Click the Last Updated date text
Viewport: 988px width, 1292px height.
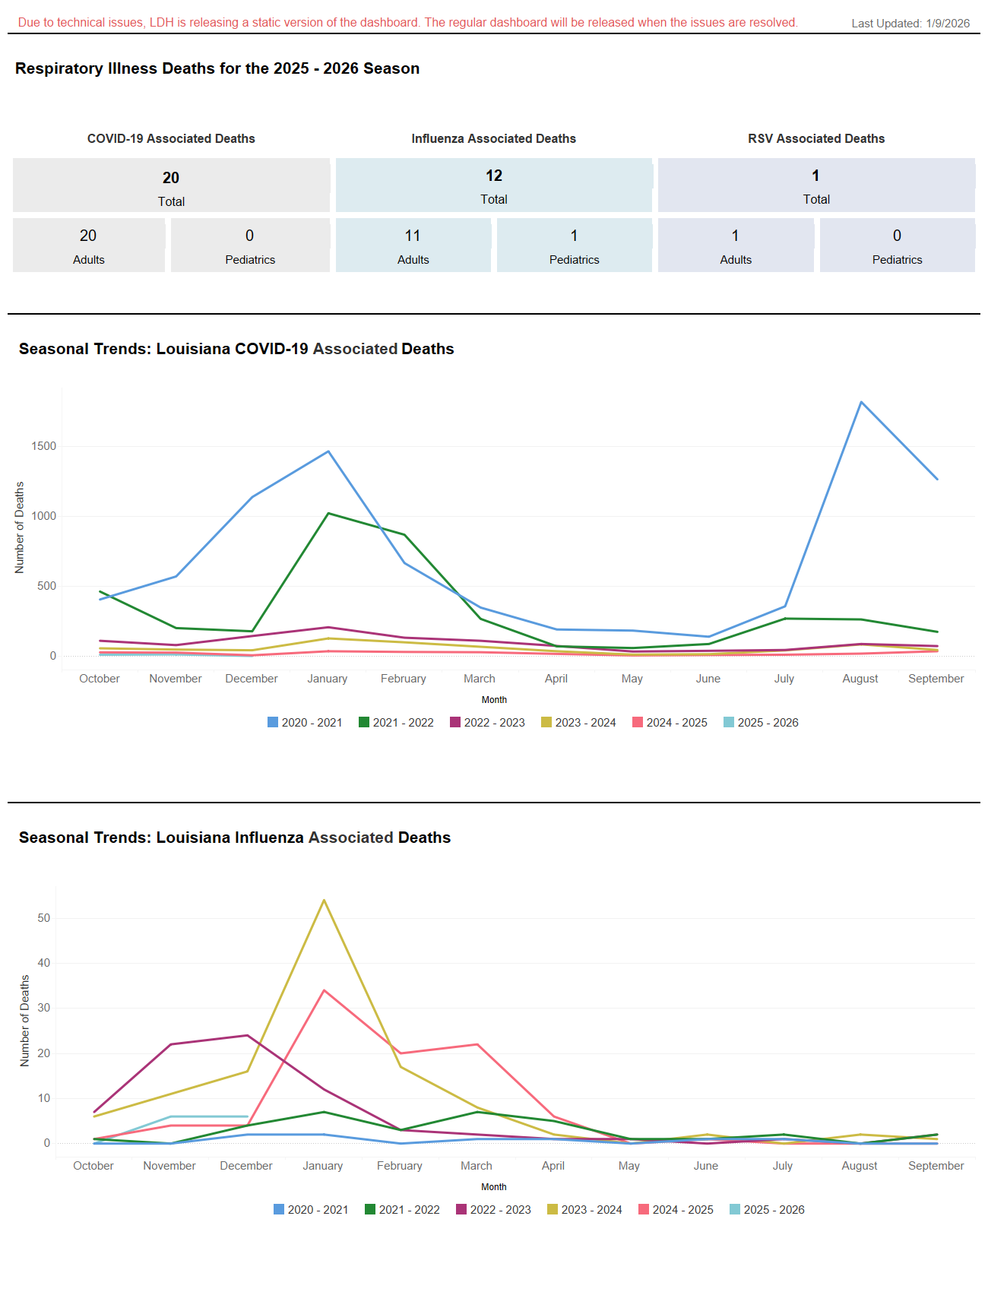(x=910, y=24)
